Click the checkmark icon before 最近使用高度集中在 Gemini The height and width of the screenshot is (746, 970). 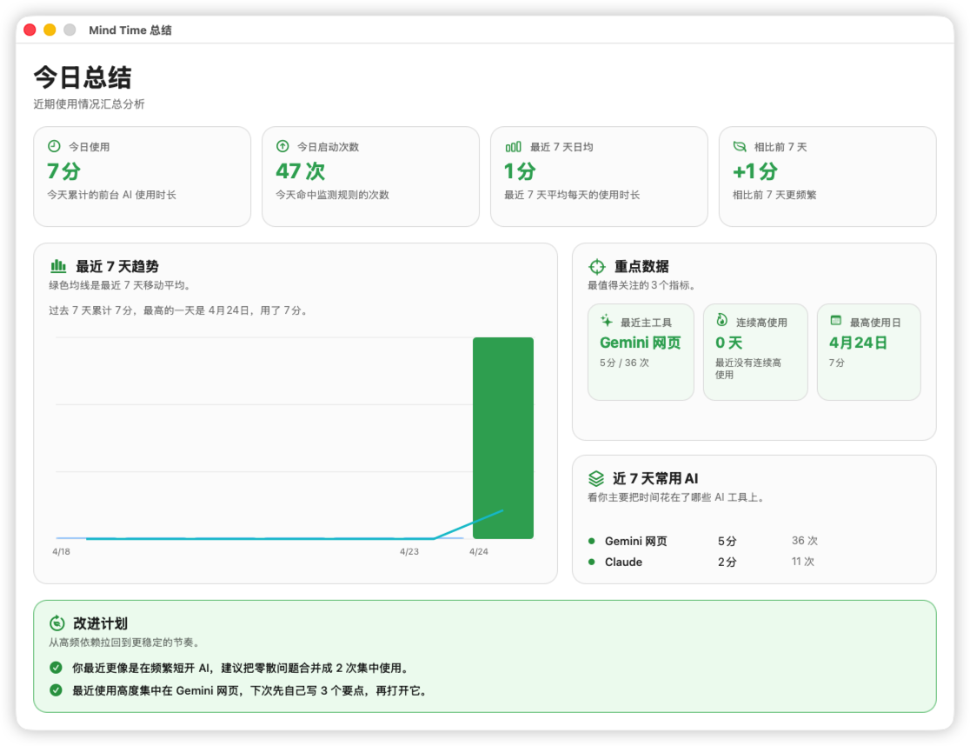[56, 689]
